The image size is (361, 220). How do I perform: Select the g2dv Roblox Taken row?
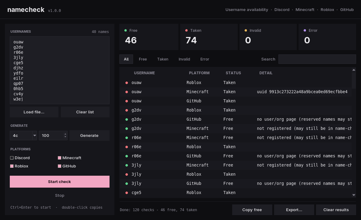(x=236, y=110)
